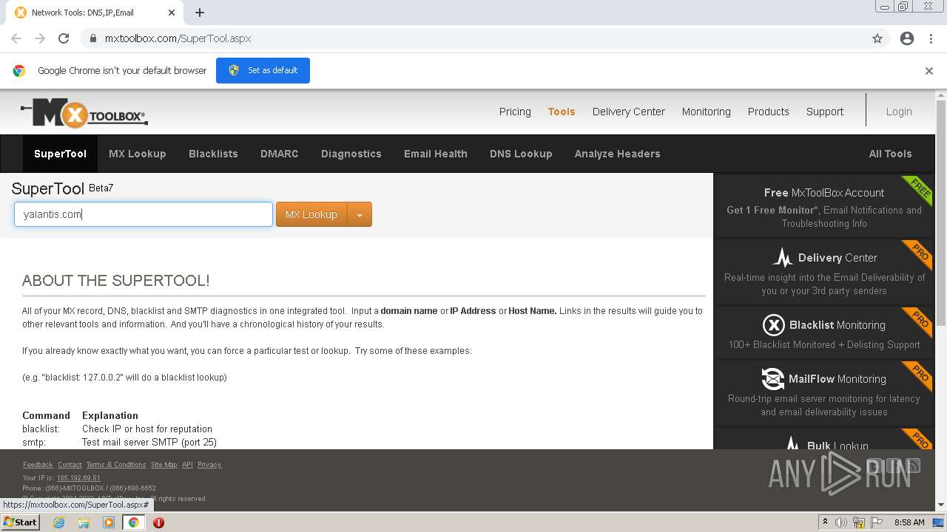
Task: Click the Delivery Center waveform icon
Action: click(782, 258)
